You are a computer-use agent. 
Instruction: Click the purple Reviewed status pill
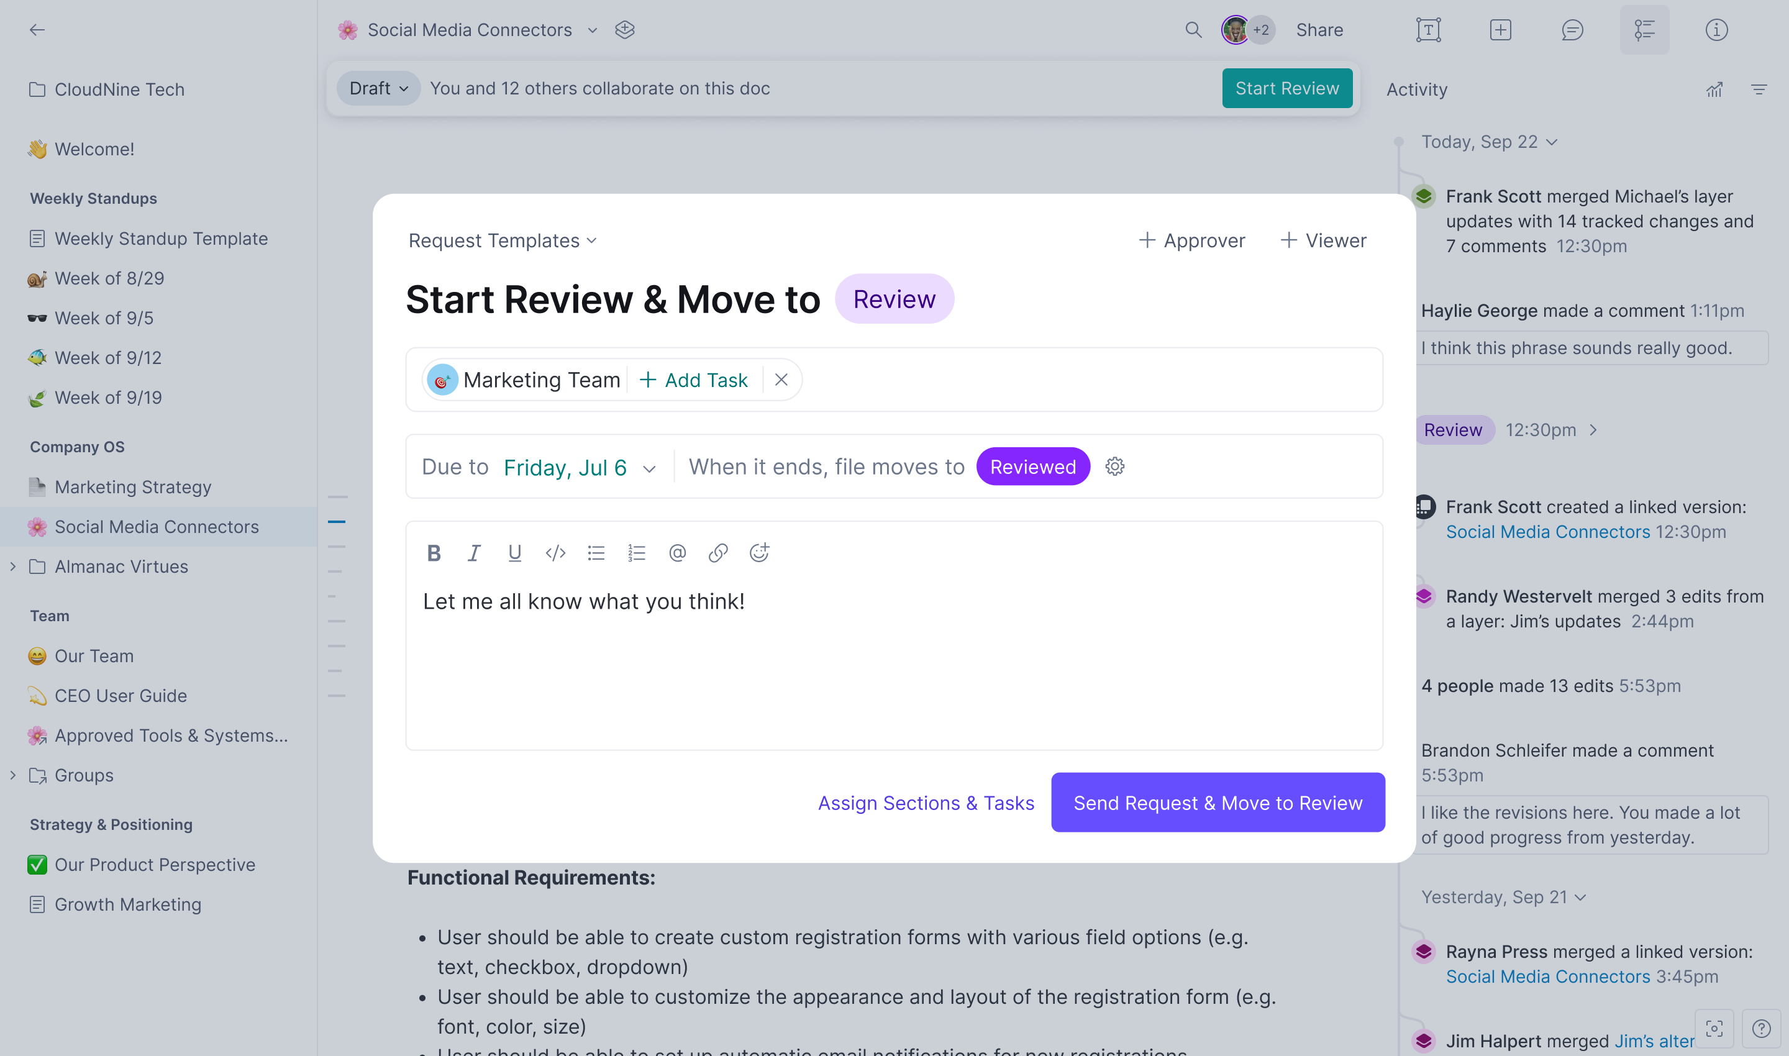(1032, 467)
